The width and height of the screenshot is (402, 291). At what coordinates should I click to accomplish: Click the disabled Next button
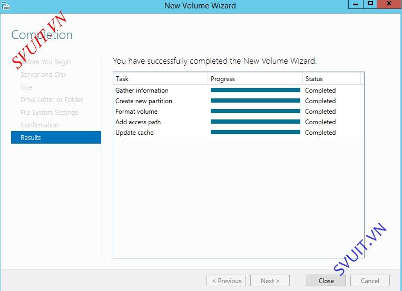point(270,281)
